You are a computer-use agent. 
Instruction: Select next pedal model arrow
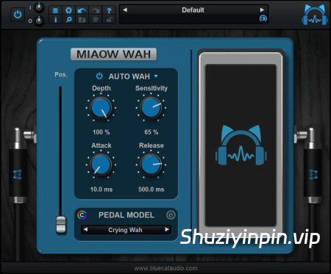[167, 230]
